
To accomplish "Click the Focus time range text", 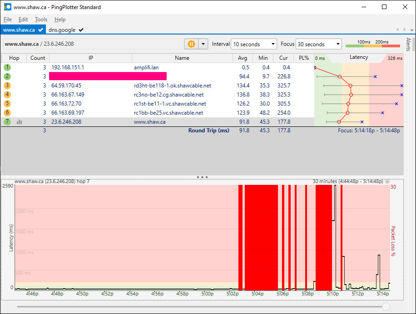I will click(369, 130).
